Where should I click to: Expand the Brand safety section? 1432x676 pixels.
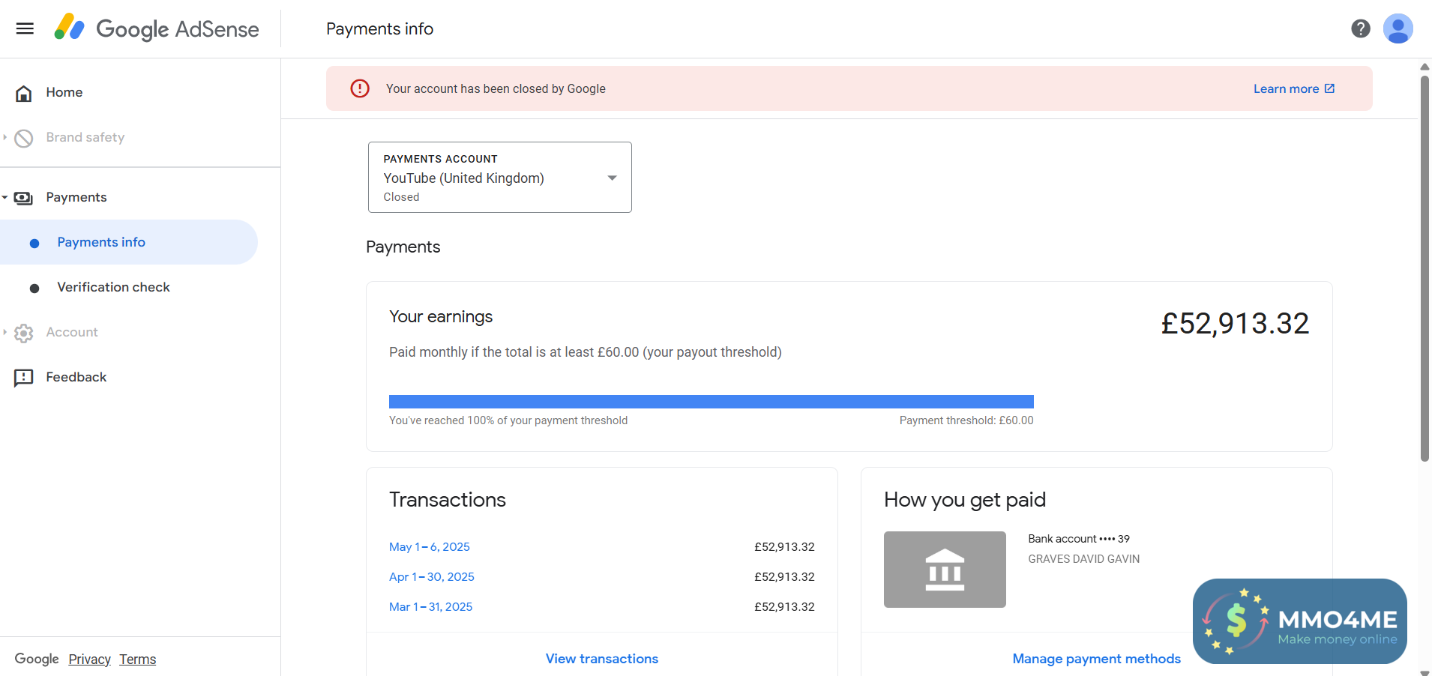[4, 137]
